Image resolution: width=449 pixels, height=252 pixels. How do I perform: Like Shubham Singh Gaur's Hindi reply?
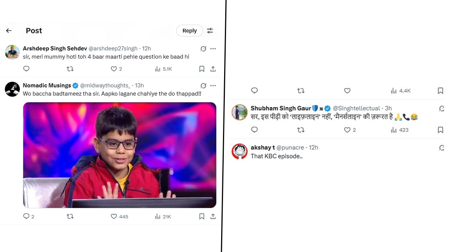[347, 130]
